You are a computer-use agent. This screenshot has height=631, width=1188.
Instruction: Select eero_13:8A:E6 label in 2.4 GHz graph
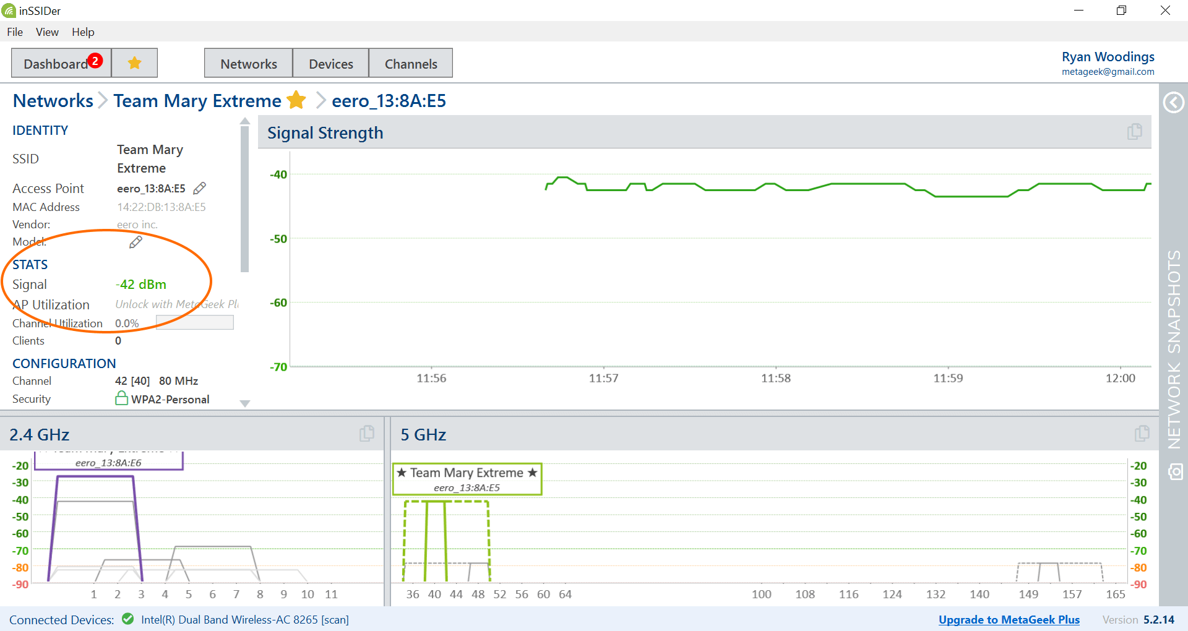click(x=108, y=463)
